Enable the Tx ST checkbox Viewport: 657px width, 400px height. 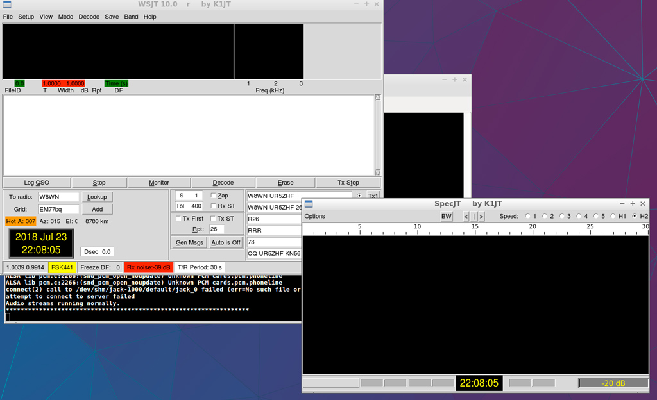coord(213,219)
